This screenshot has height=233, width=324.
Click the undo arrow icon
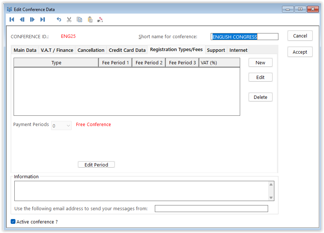coord(59,19)
